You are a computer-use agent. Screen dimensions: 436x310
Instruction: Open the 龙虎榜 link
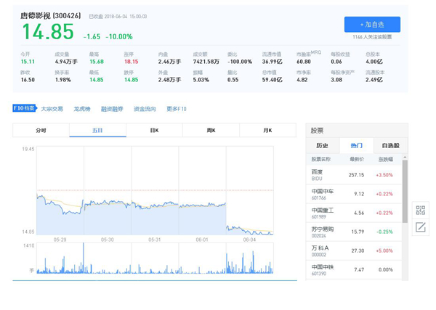(x=81, y=109)
